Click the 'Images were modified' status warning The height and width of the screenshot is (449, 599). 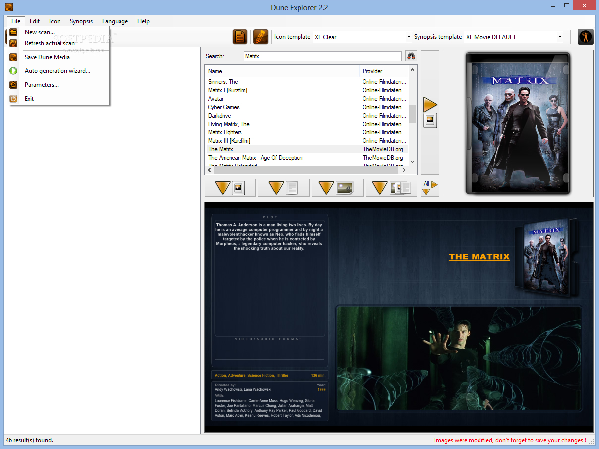click(x=510, y=440)
